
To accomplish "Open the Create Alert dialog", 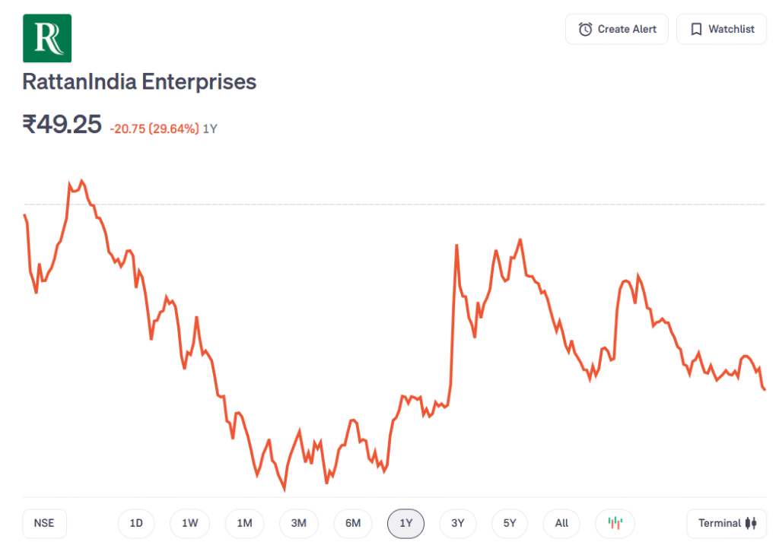I will click(617, 29).
